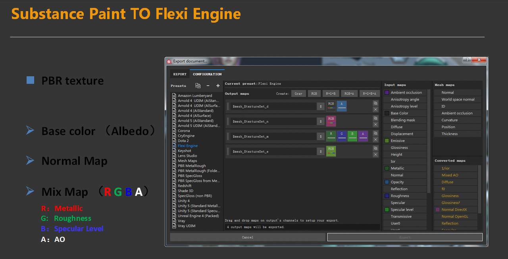Duplicate the $mesh_$textureSet_e output map
Image resolution: width=508 pixels, height=259 pixels.
click(x=375, y=148)
